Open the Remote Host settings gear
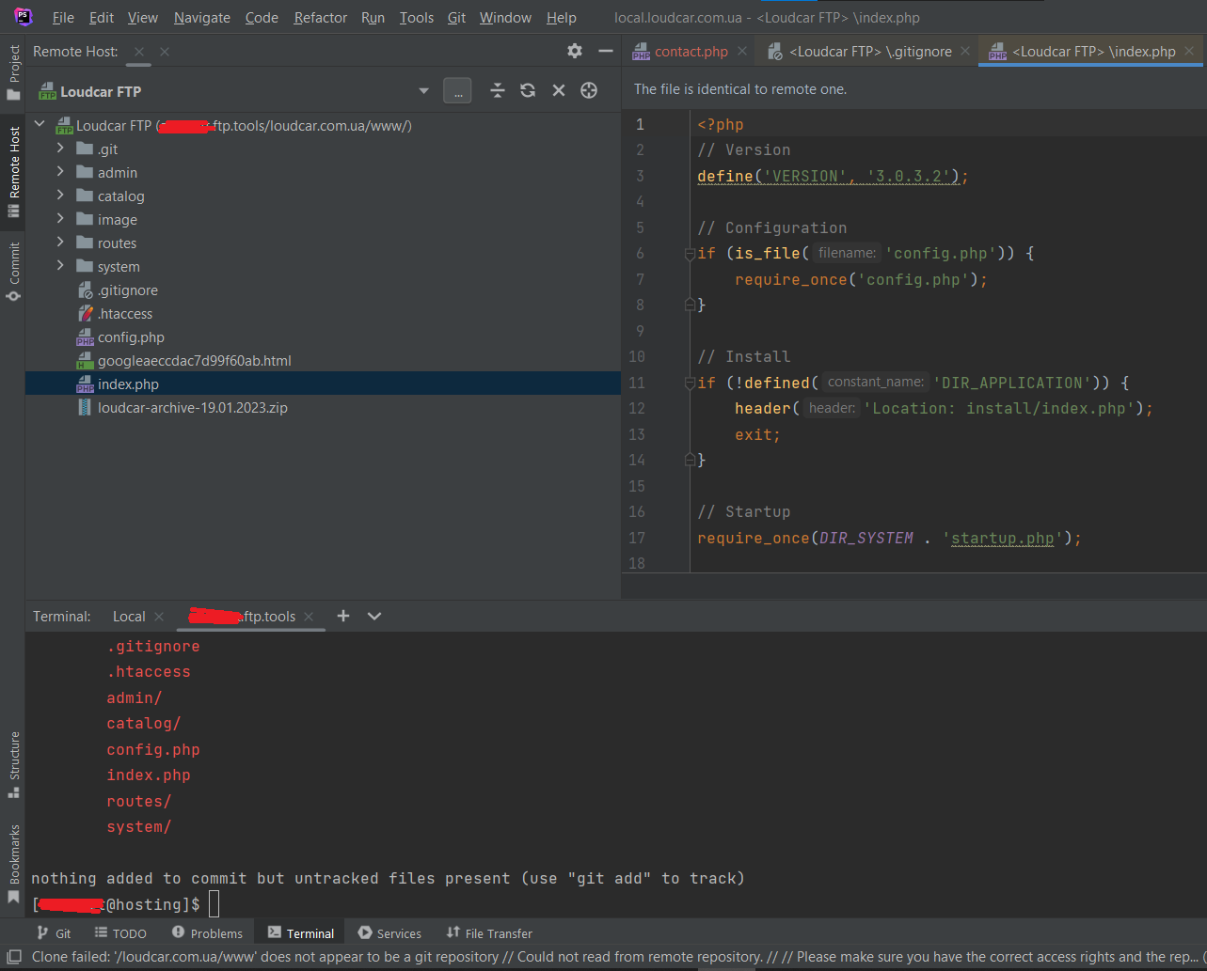 coord(575,51)
